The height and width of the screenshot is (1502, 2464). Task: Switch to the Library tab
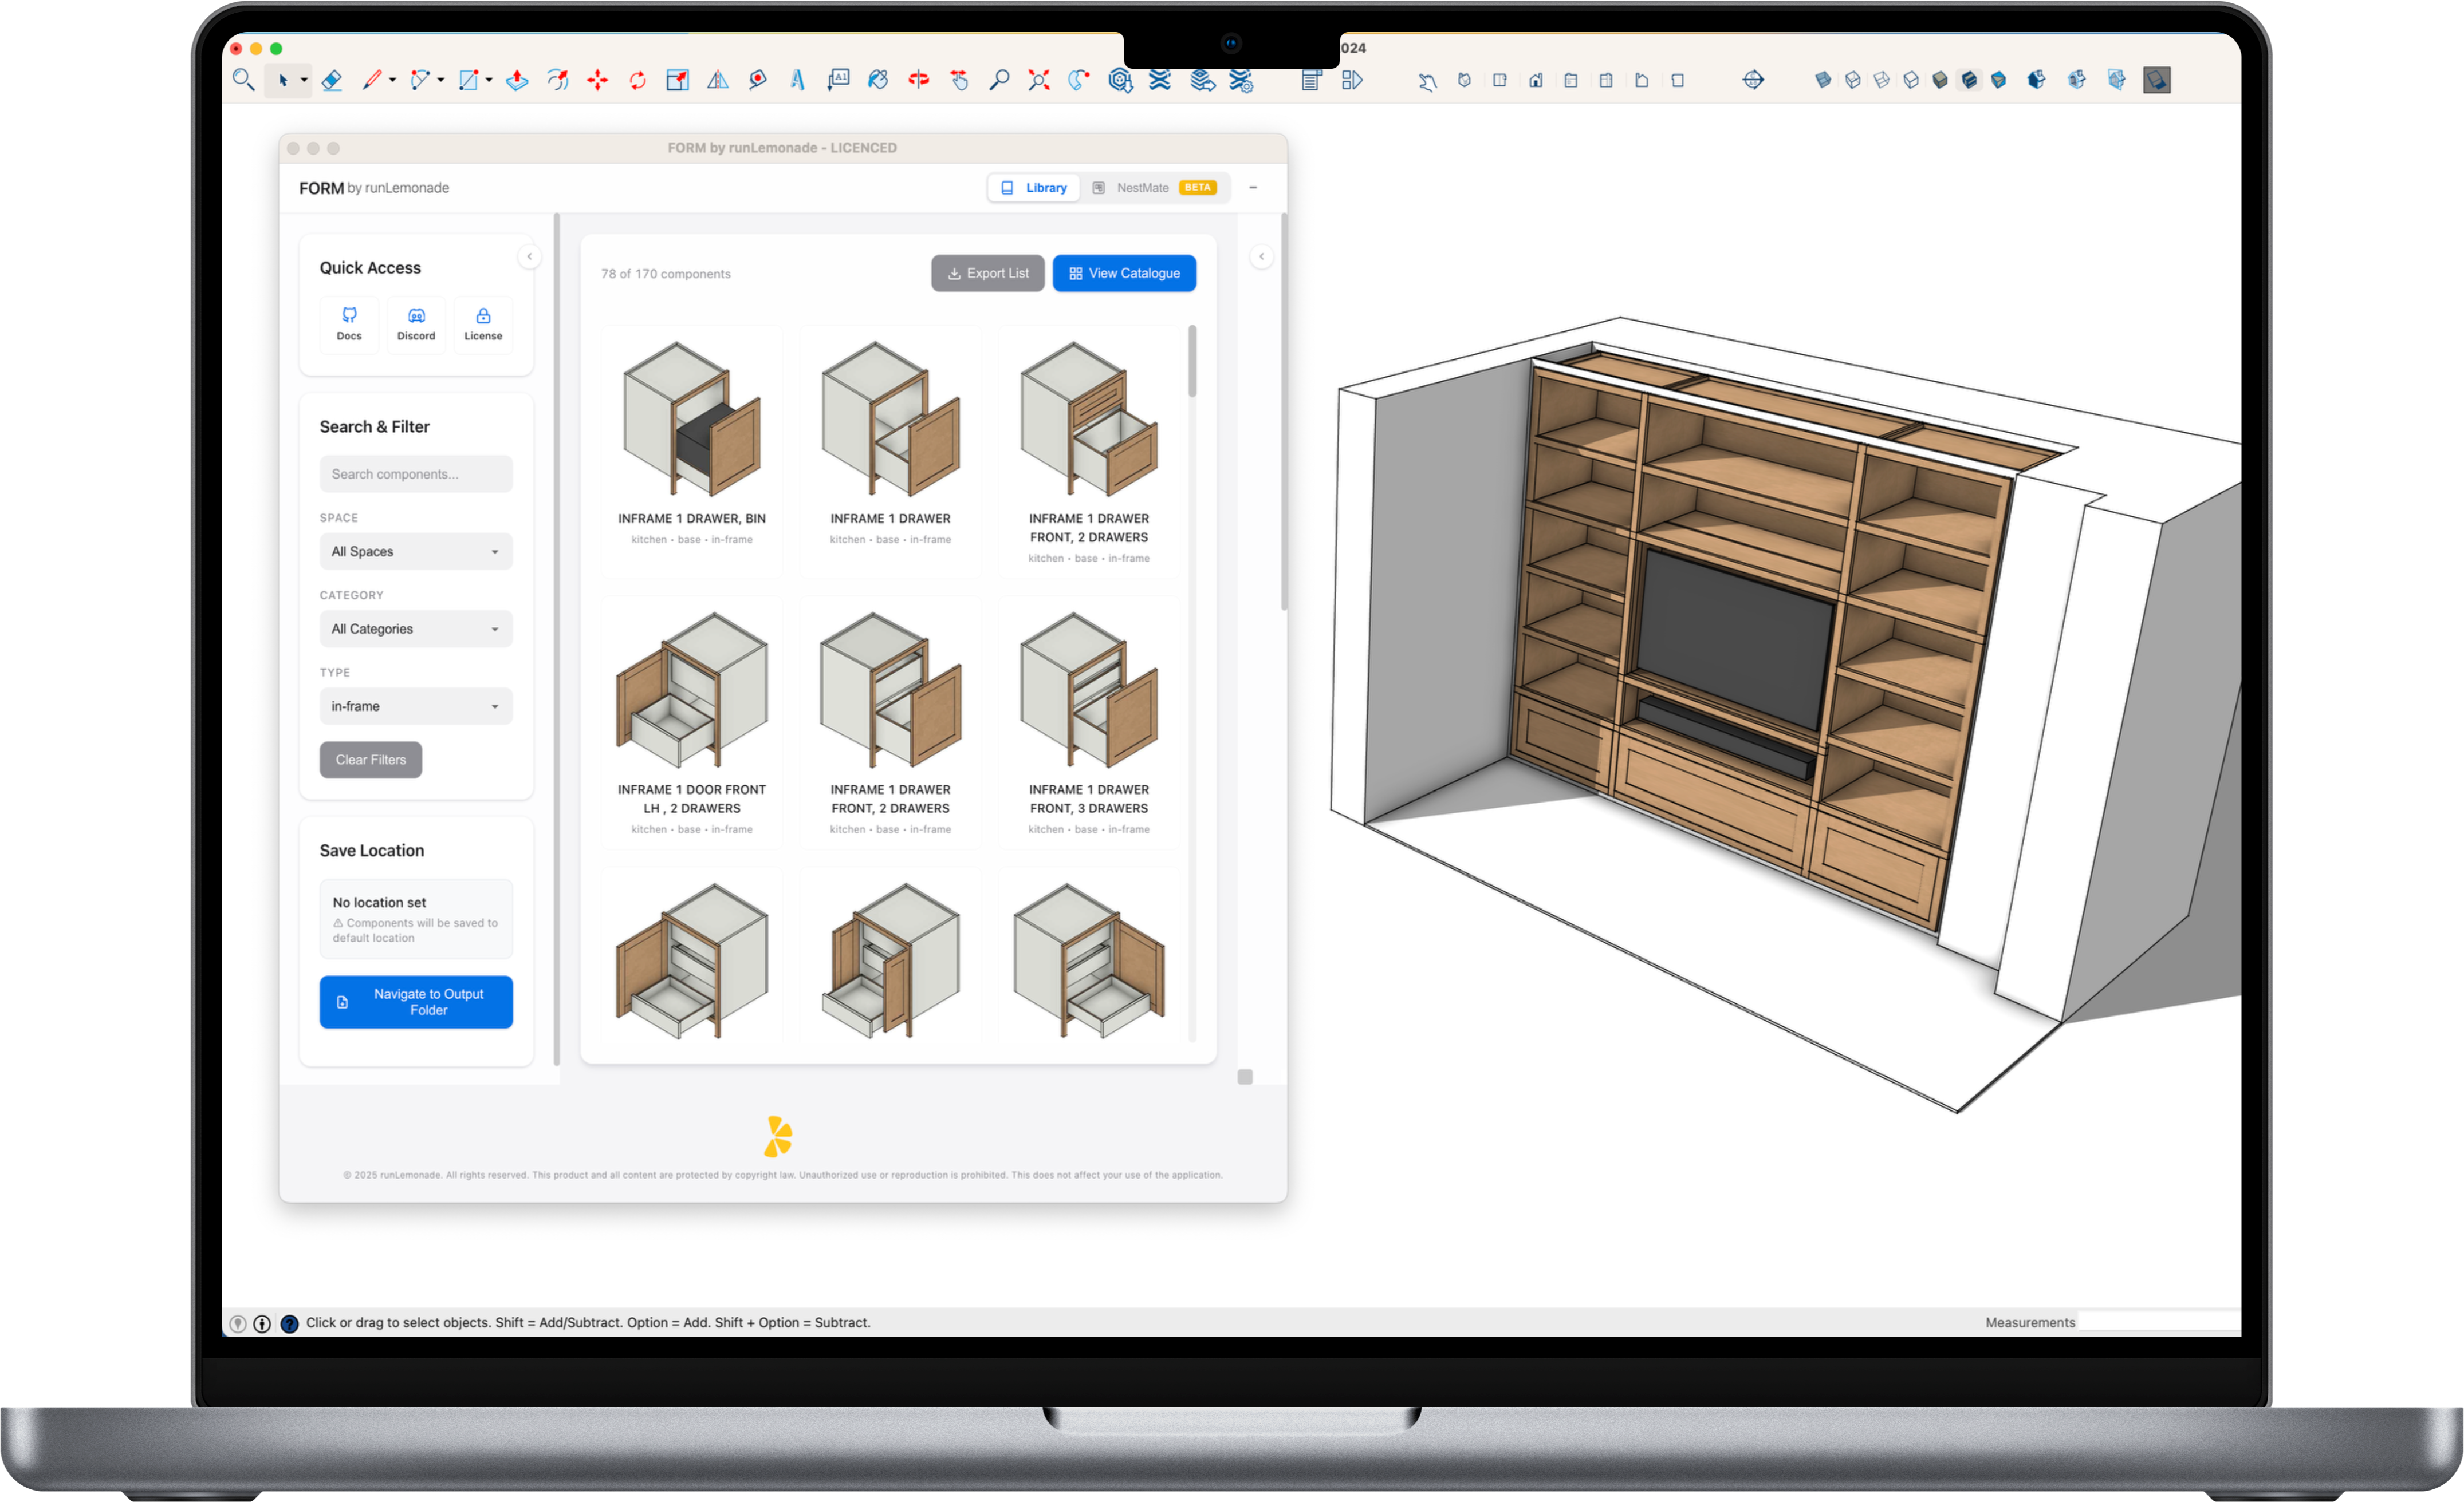pyautogui.click(x=1034, y=188)
